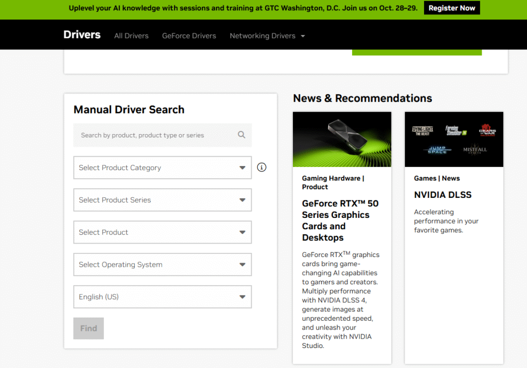Image resolution: width=527 pixels, height=368 pixels.
Task: Click the RTX graphics card thumbnail image
Action: pos(342,139)
